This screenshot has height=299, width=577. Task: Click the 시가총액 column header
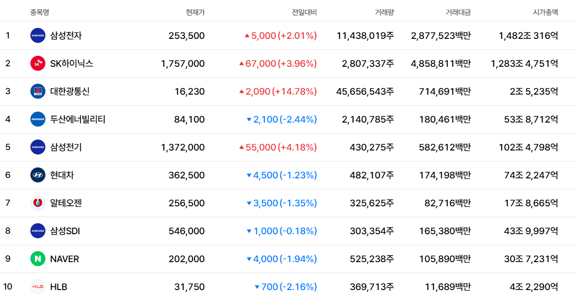point(546,12)
